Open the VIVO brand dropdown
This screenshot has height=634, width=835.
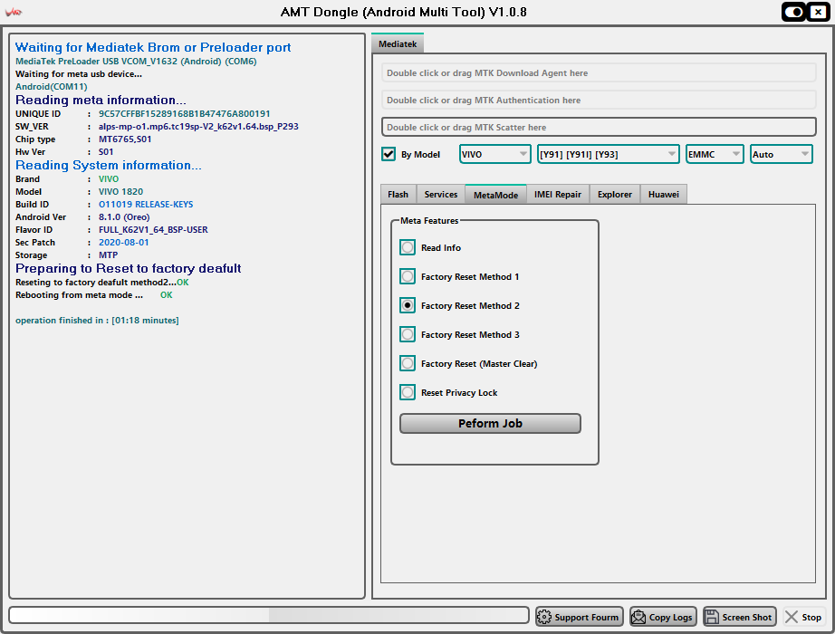(x=494, y=154)
